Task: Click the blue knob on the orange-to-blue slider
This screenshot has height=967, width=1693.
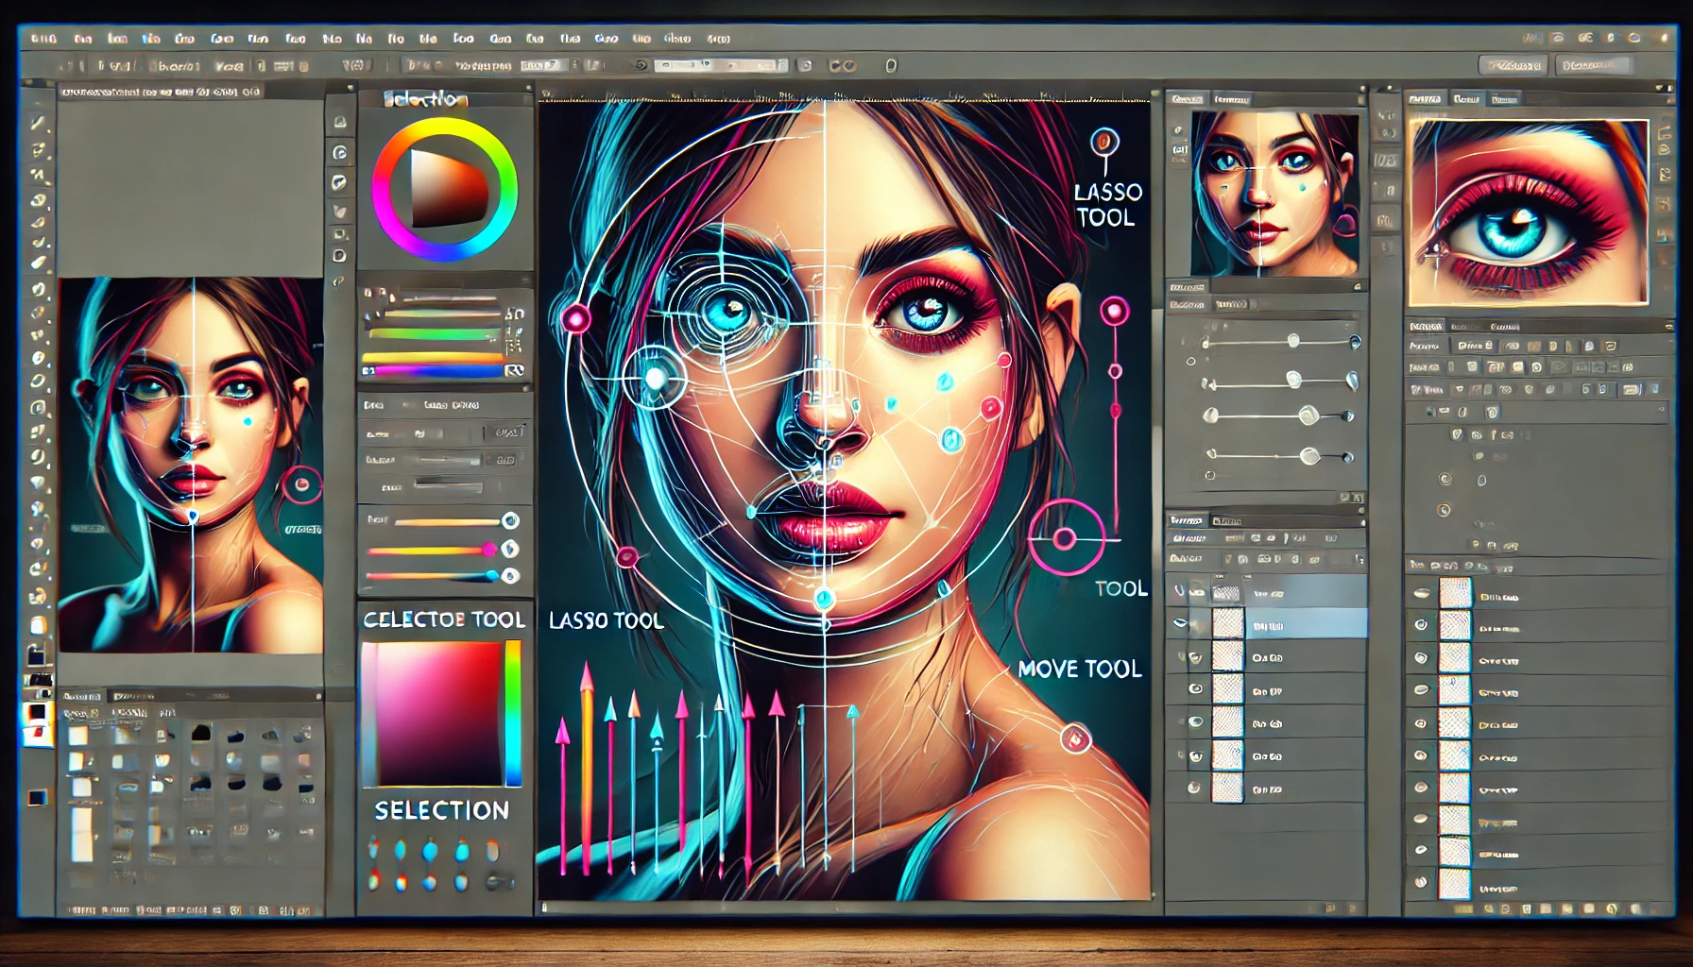Action: (x=491, y=575)
